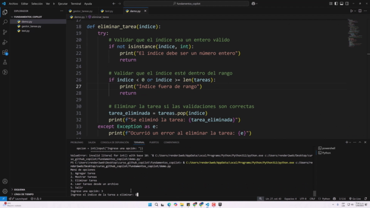Go back with the navigation arrow

pyautogui.click(x=114, y=3)
